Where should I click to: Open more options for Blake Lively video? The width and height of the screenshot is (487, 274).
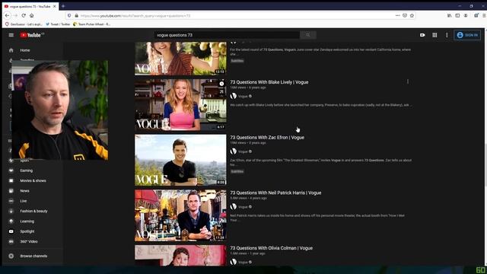click(x=408, y=81)
